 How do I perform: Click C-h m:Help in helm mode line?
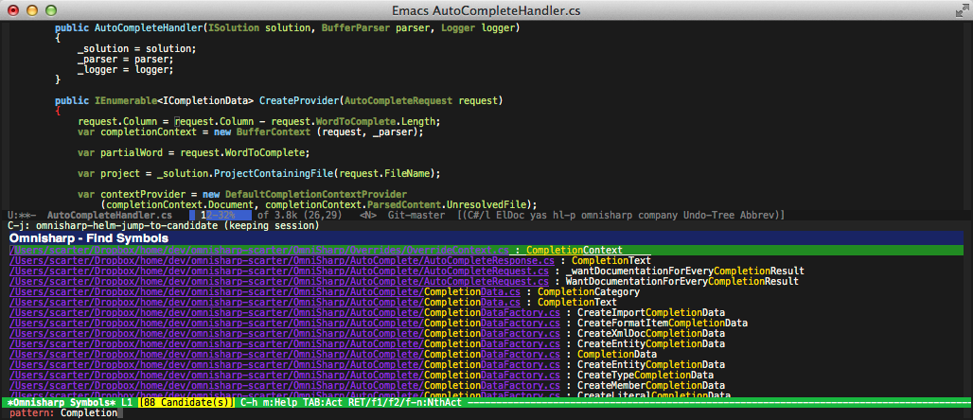pos(269,403)
